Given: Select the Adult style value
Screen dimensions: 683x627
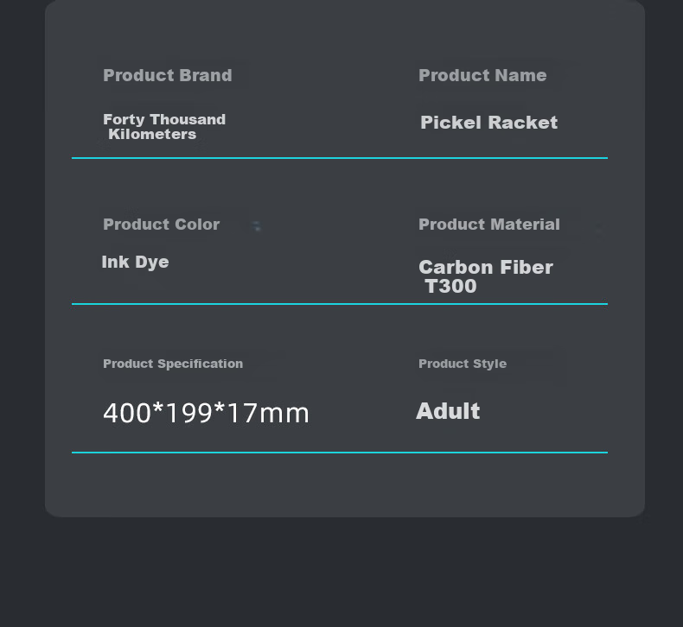Looking at the screenshot, I should pyautogui.click(x=448, y=411).
